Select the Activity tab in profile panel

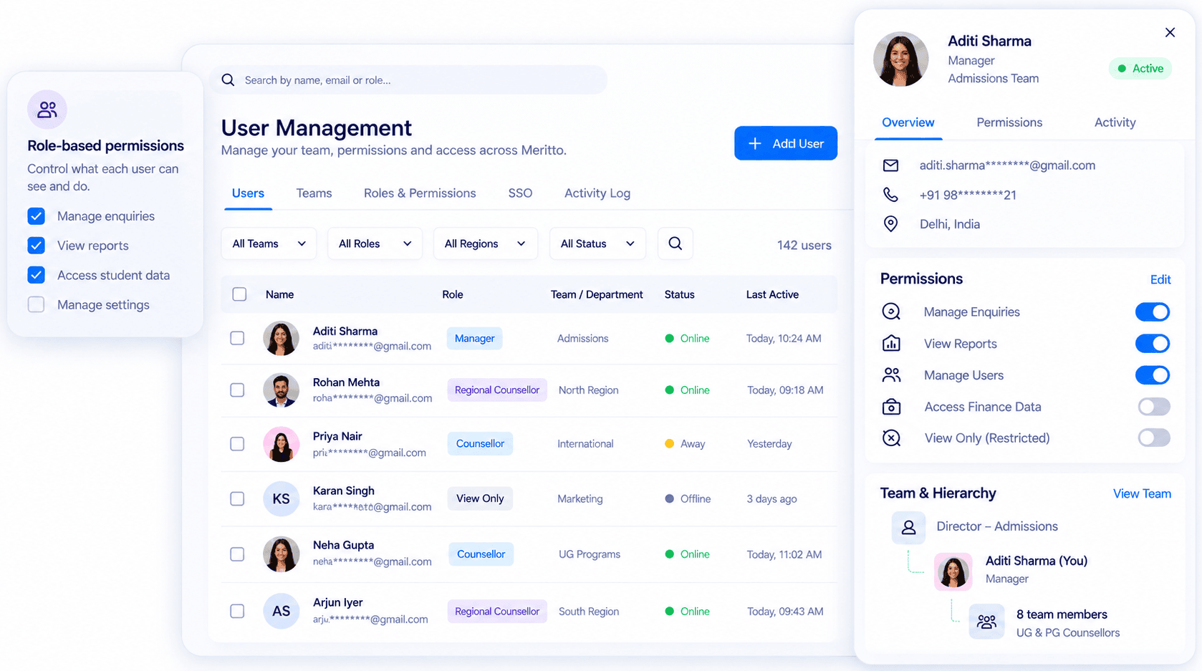click(1115, 122)
